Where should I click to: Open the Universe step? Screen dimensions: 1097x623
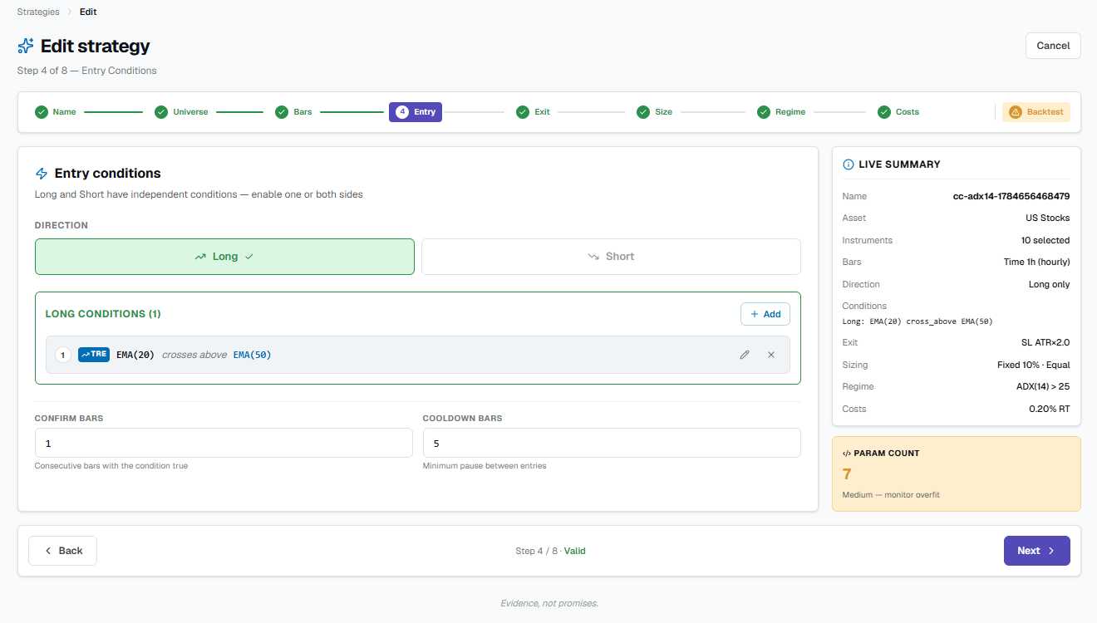tap(182, 112)
